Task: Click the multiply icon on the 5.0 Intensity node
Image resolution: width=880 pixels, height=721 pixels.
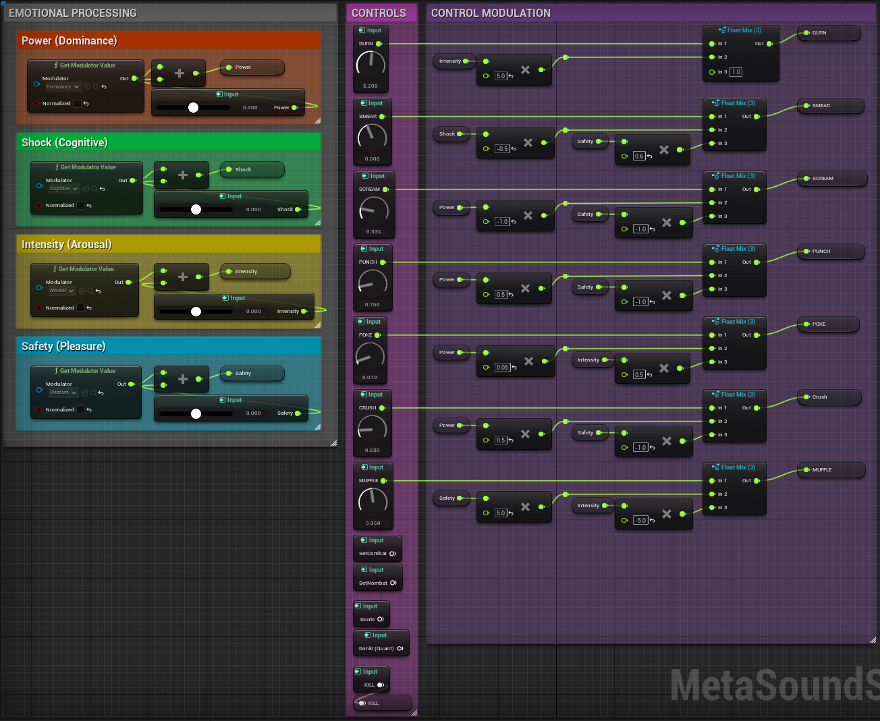Action: tap(525, 70)
